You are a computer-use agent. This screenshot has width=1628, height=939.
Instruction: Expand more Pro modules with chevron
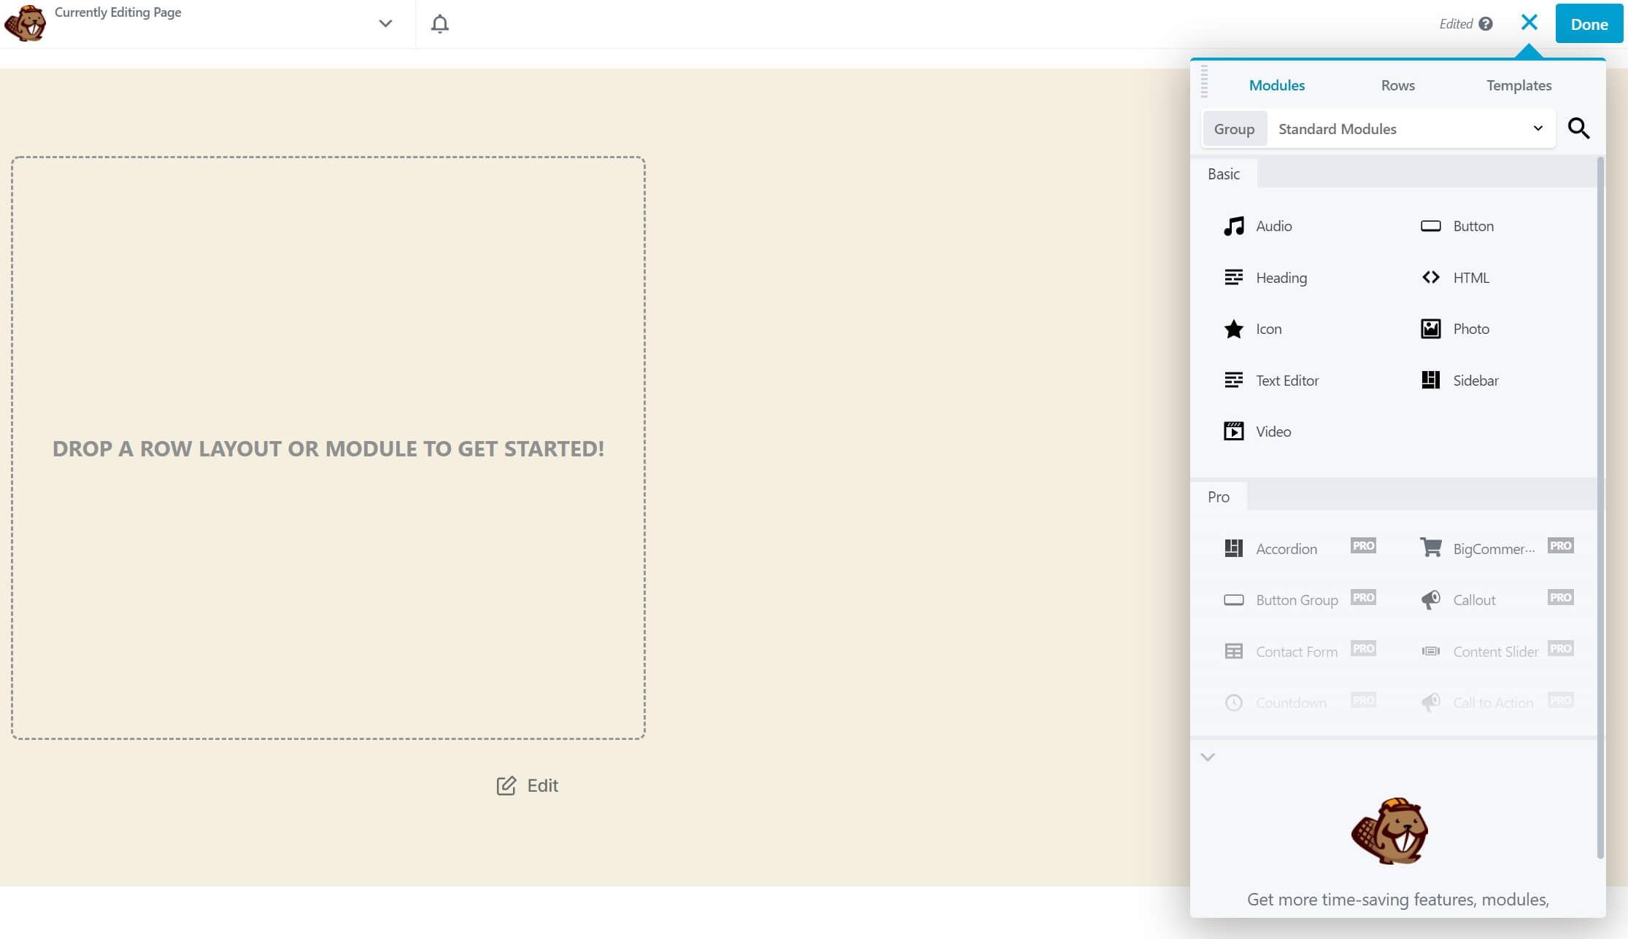(1208, 757)
